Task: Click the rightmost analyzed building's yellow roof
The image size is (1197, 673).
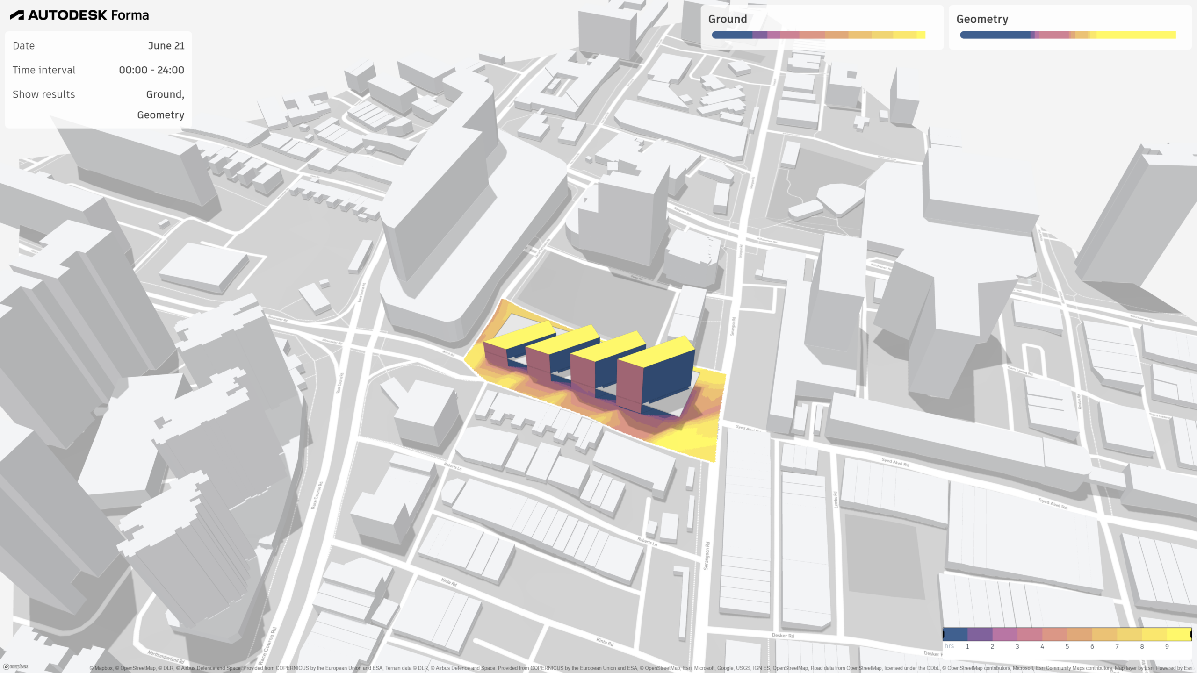Action: tap(657, 352)
